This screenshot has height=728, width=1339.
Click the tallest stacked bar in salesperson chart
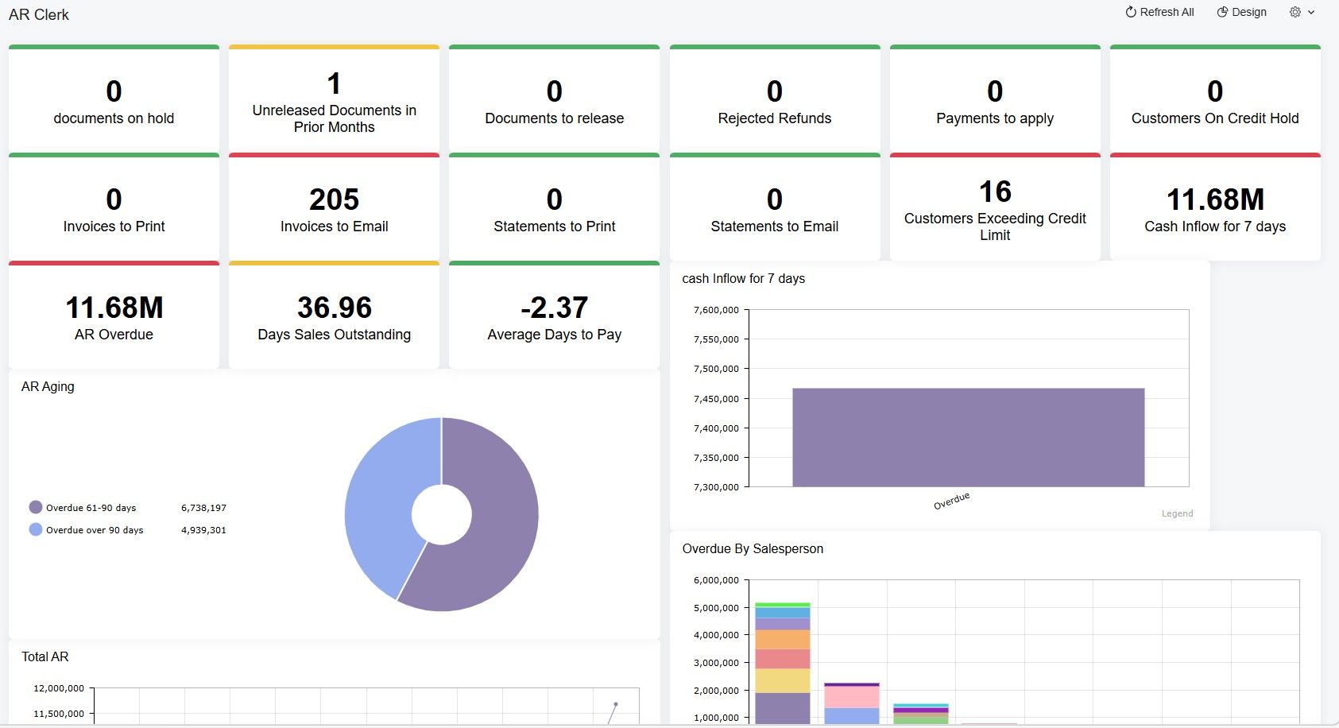tap(783, 663)
